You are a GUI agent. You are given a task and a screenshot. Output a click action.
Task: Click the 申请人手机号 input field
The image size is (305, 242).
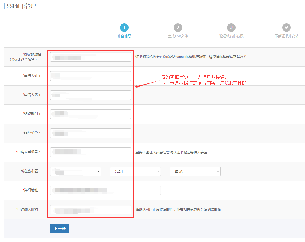tap(90, 152)
